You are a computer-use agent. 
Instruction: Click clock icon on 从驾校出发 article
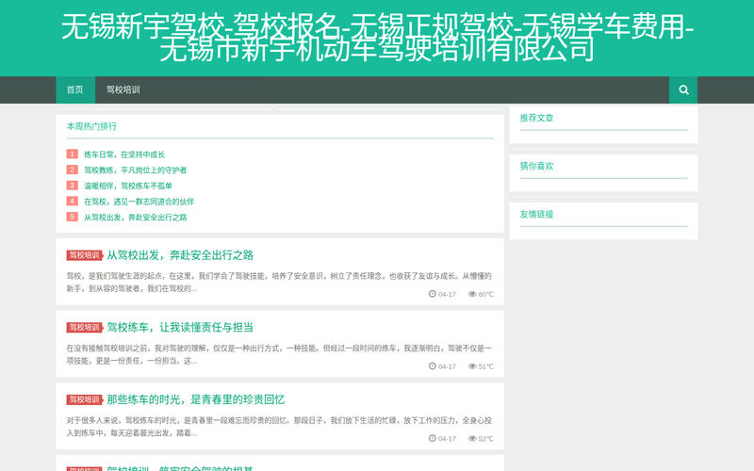pyautogui.click(x=433, y=294)
